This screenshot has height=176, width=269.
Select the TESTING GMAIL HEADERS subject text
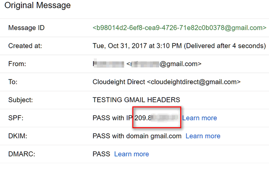coord(136,100)
